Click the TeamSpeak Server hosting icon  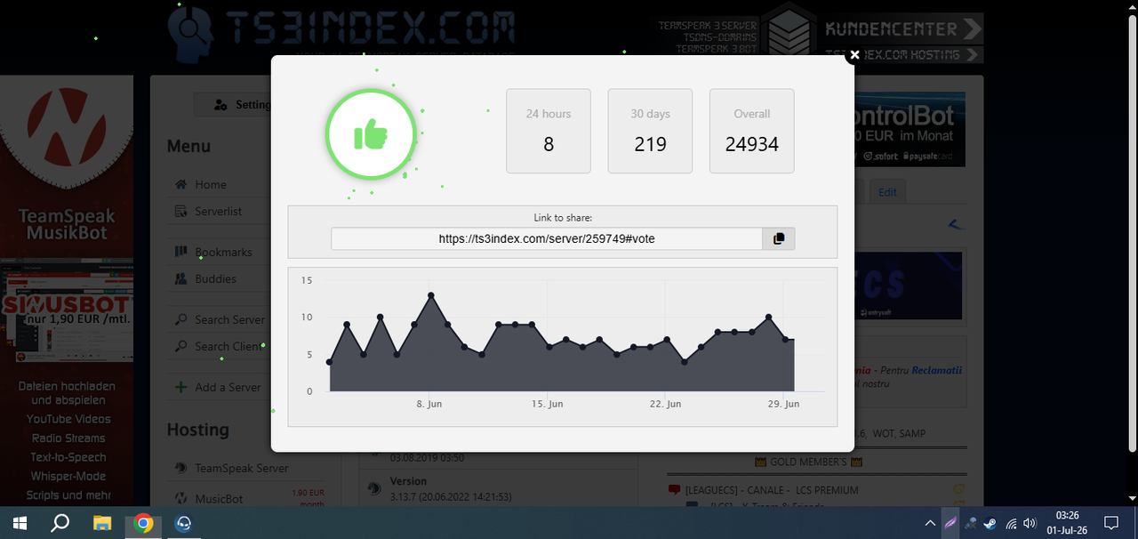click(180, 468)
